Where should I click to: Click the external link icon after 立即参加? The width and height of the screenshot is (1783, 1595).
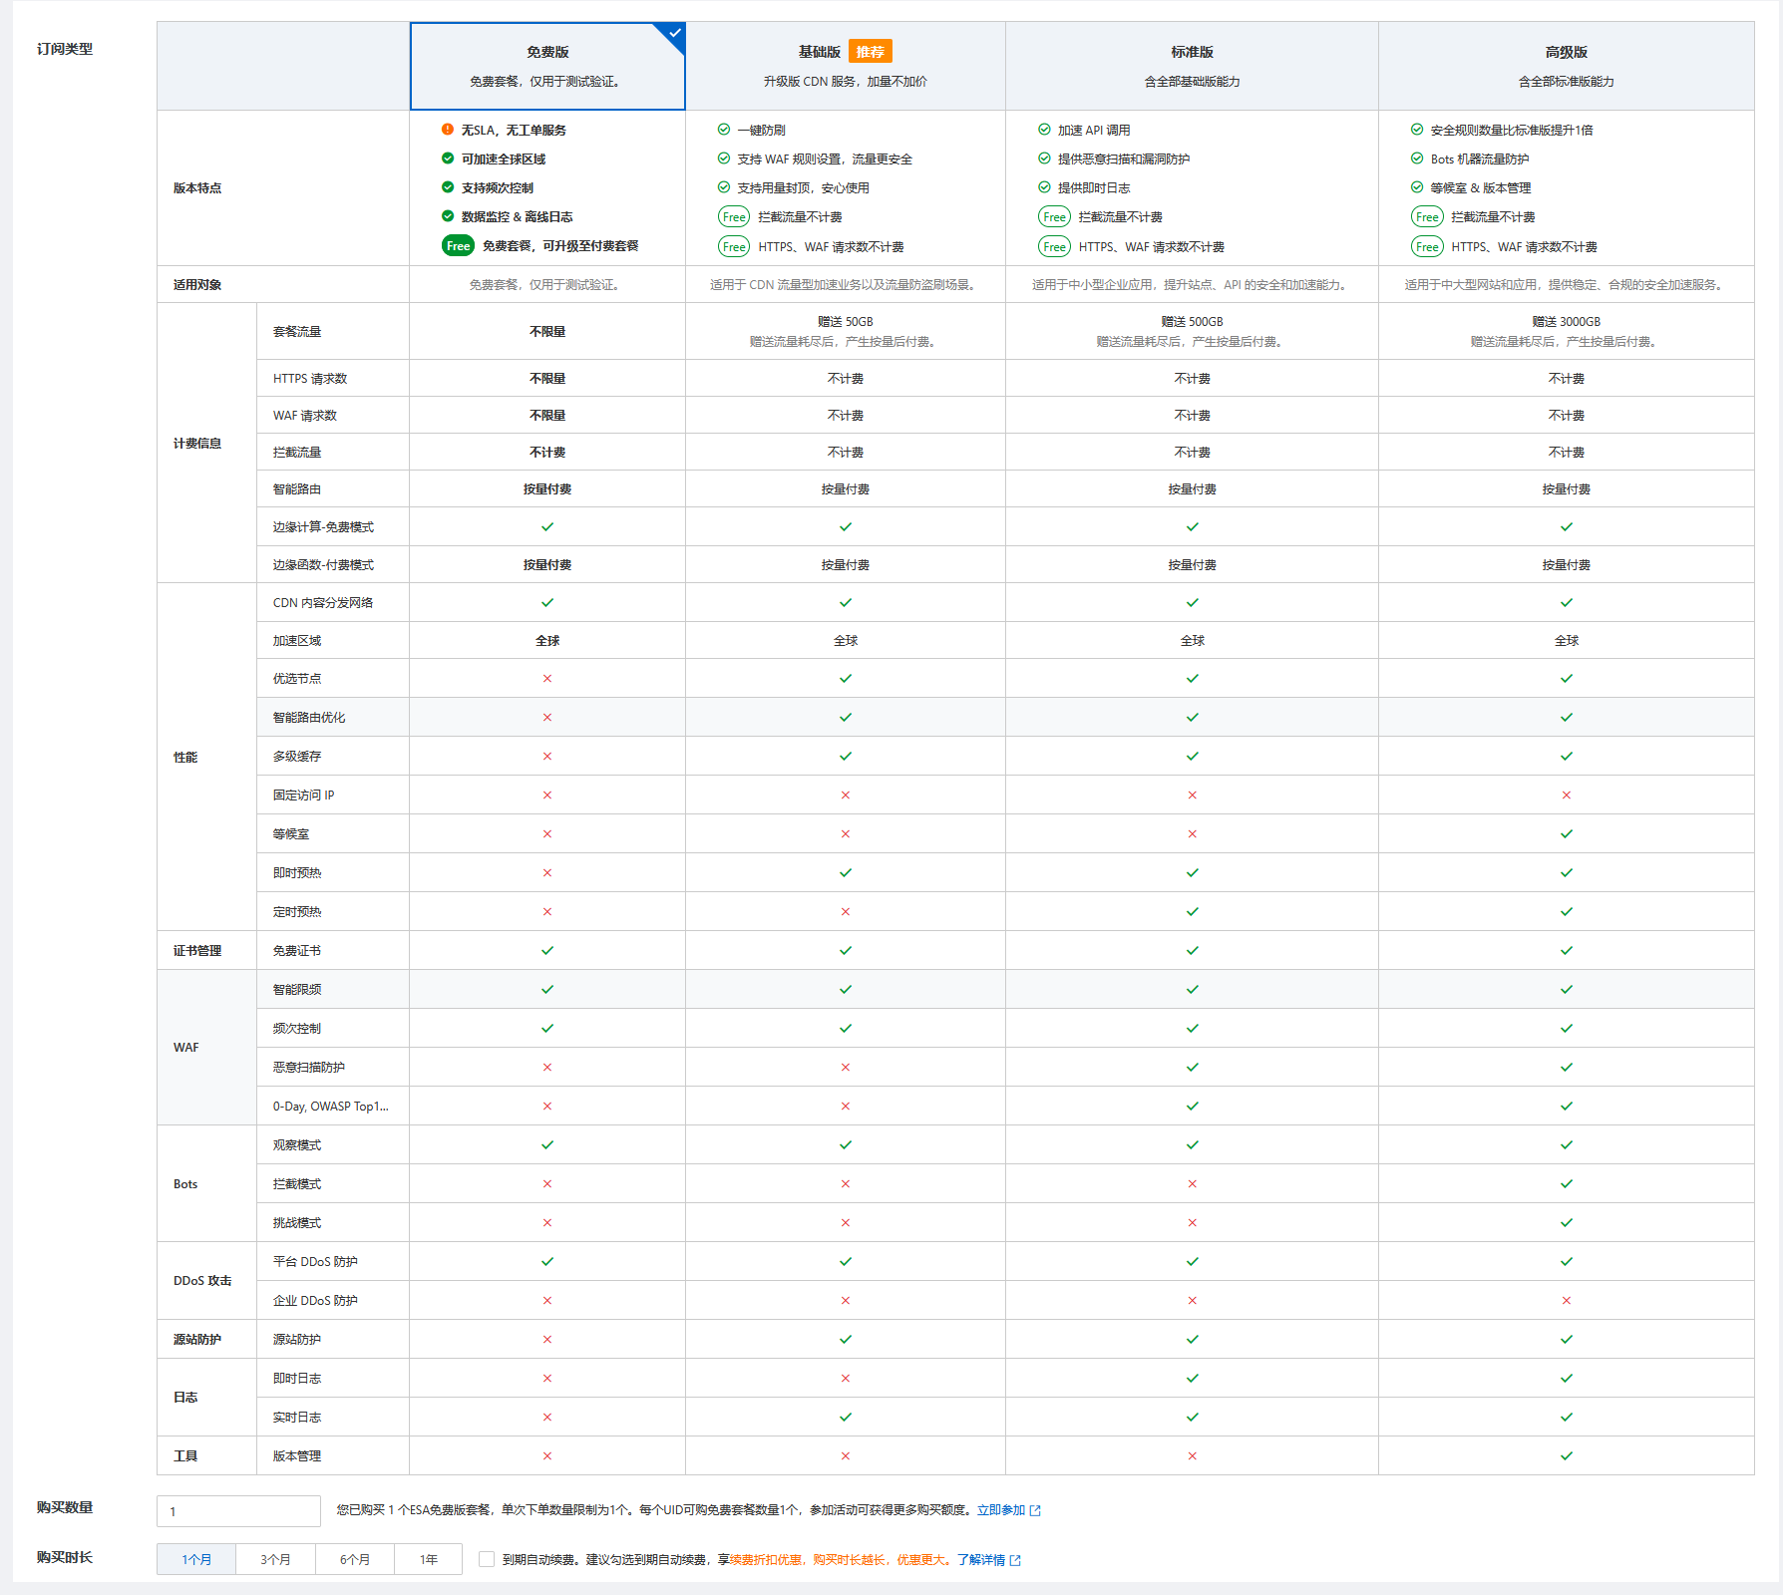point(1035,1511)
